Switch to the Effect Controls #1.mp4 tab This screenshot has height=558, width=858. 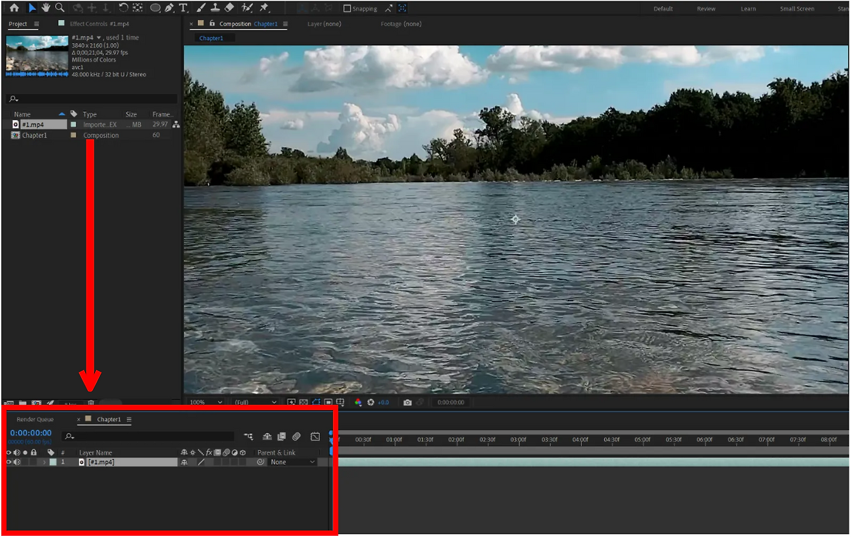[x=99, y=24]
